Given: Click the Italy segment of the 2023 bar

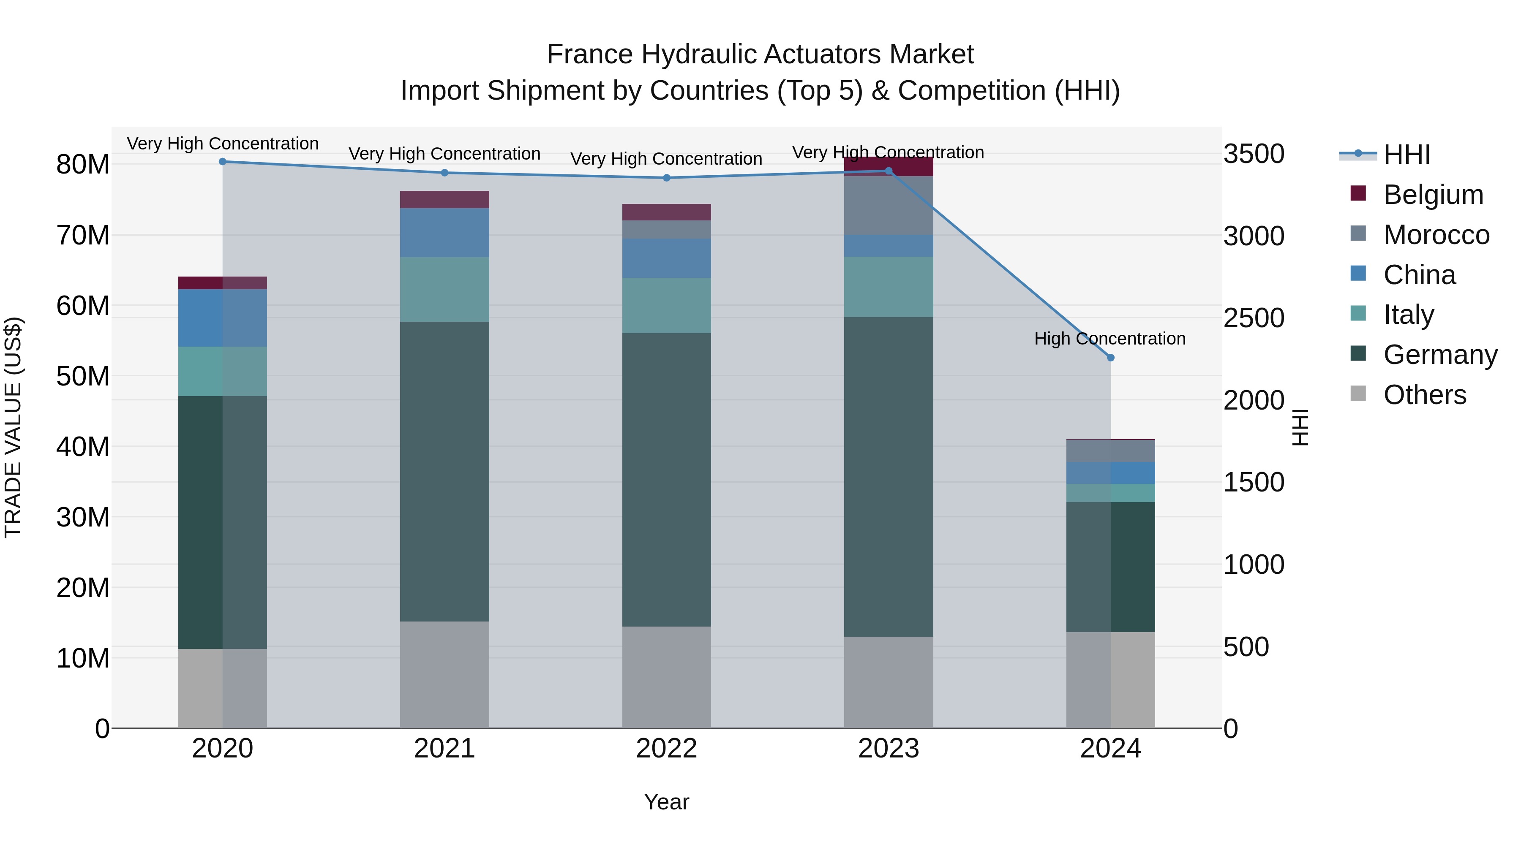Looking at the screenshot, I should pyautogui.click(x=889, y=287).
